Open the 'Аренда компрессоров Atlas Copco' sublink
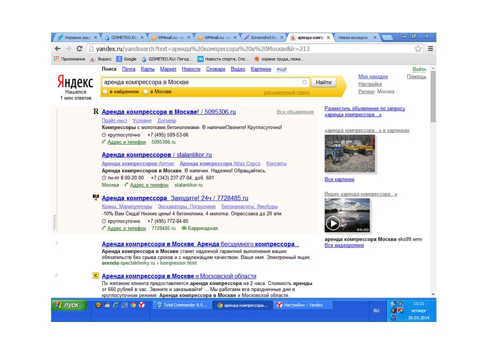The height and width of the screenshot is (361, 481). point(220,163)
